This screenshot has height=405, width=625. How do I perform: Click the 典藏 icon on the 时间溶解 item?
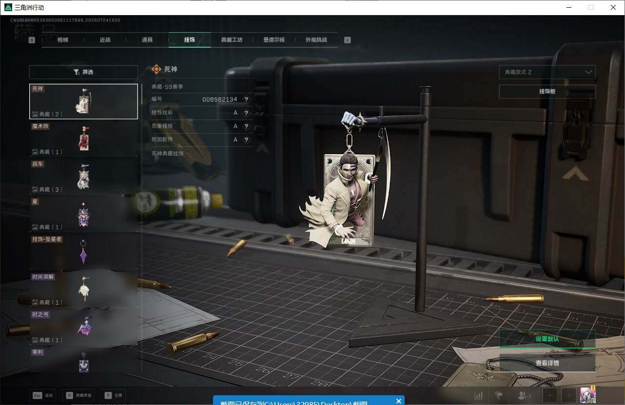[x=35, y=302]
